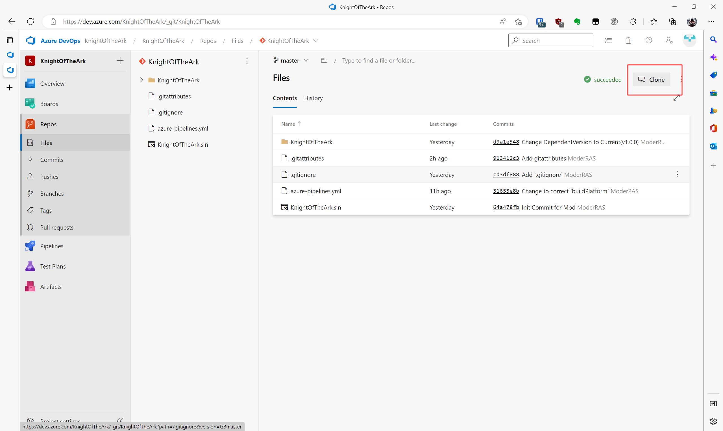This screenshot has height=431, width=723.
Task: Go to Artifacts section
Action: (51, 287)
